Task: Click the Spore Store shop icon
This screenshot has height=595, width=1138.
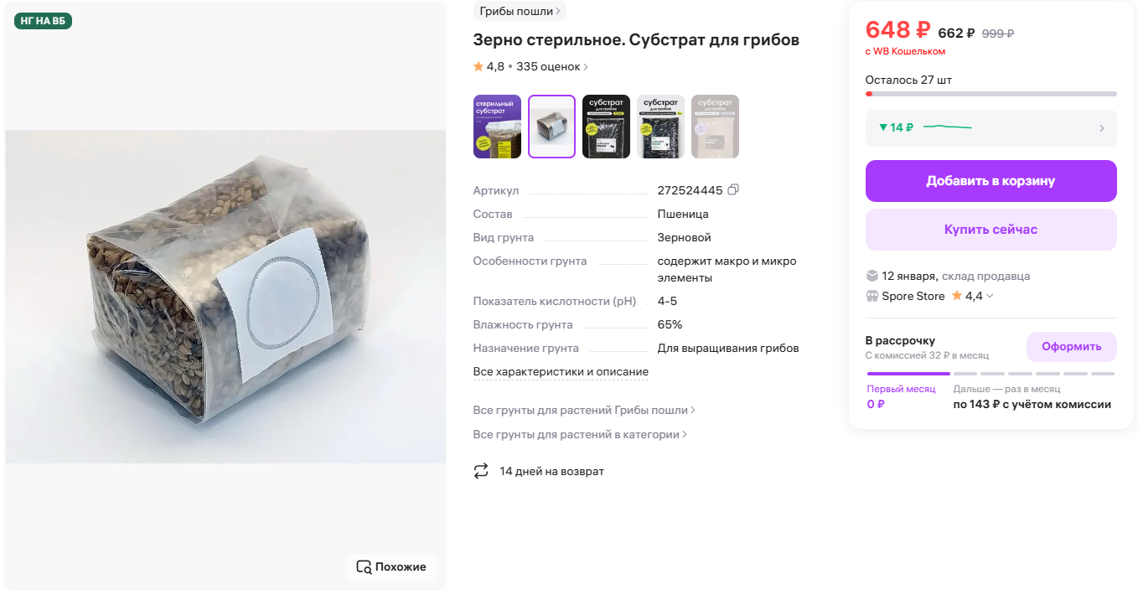Action: (872, 296)
